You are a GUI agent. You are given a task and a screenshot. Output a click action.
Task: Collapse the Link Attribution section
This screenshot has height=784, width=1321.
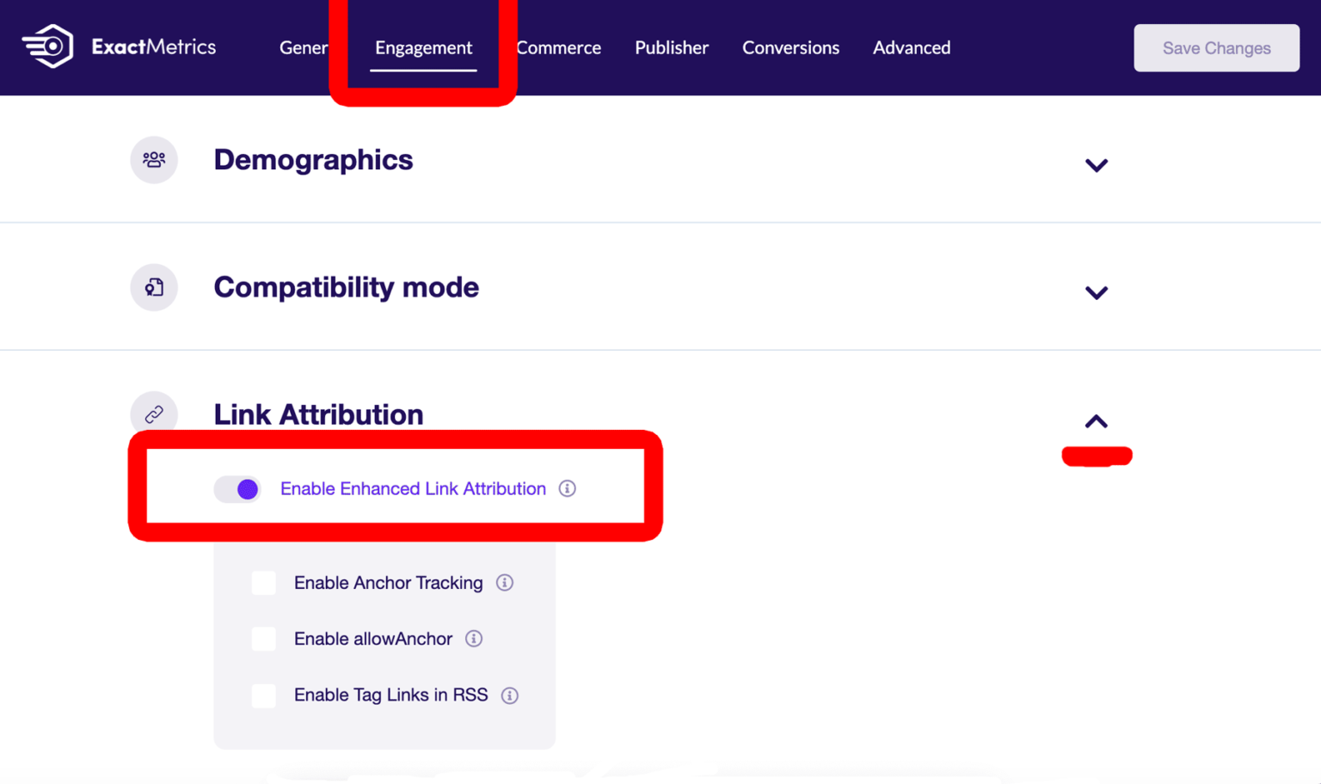[1097, 421]
